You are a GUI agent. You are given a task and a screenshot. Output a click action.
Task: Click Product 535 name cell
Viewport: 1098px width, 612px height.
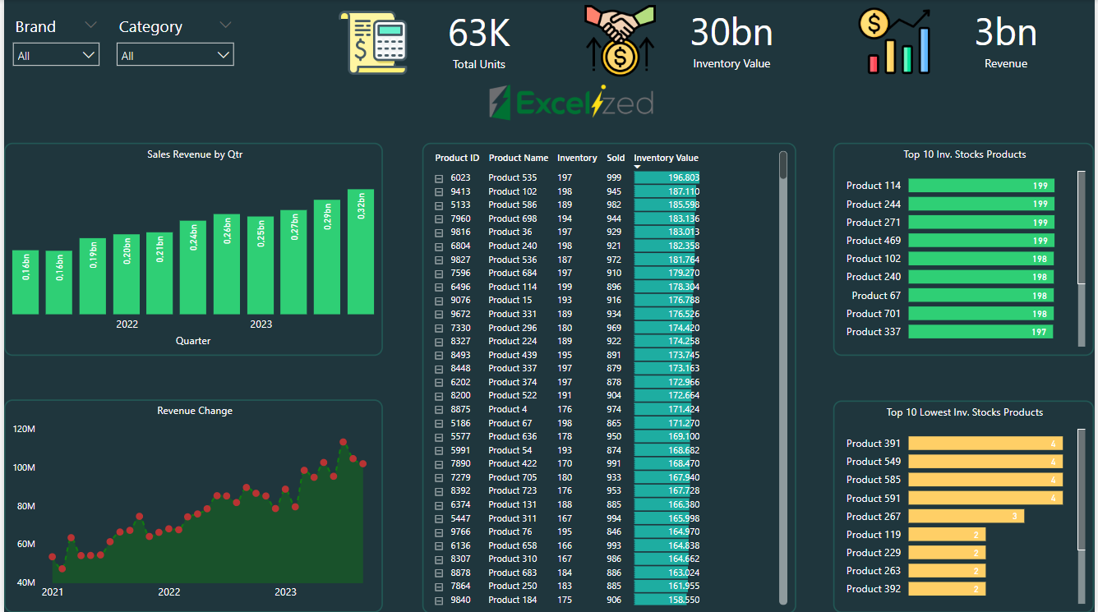pos(512,177)
